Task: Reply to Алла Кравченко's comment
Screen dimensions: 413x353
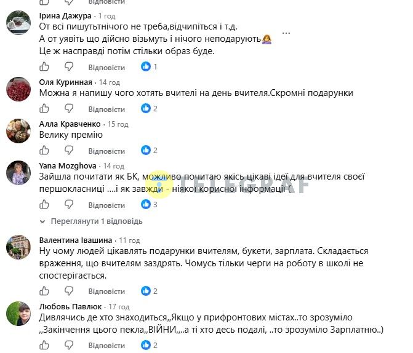Action: [106, 151]
